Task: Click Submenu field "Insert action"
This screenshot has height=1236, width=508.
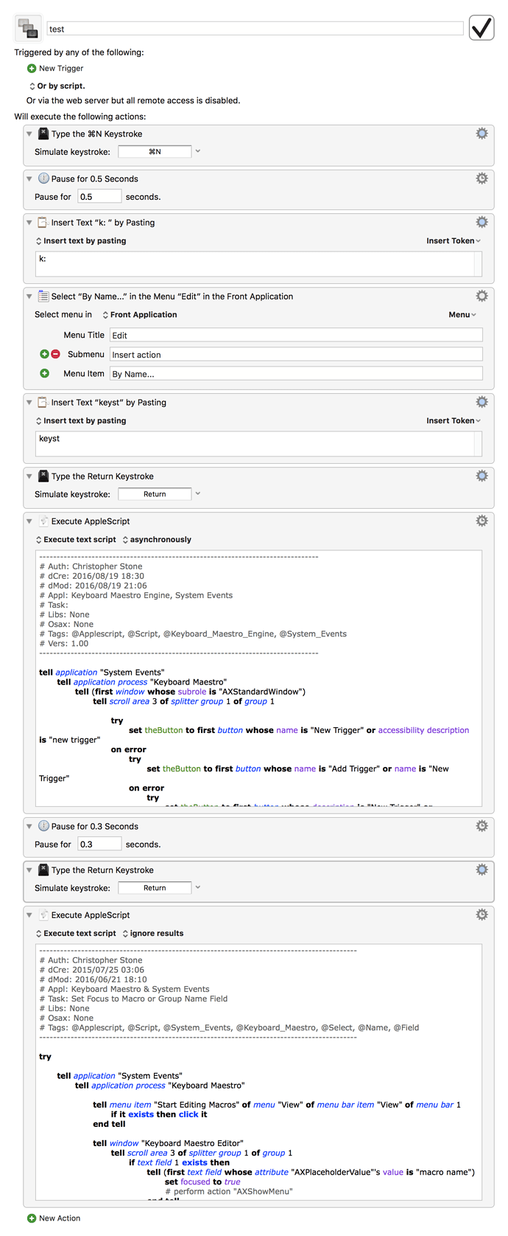Action: tap(296, 354)
